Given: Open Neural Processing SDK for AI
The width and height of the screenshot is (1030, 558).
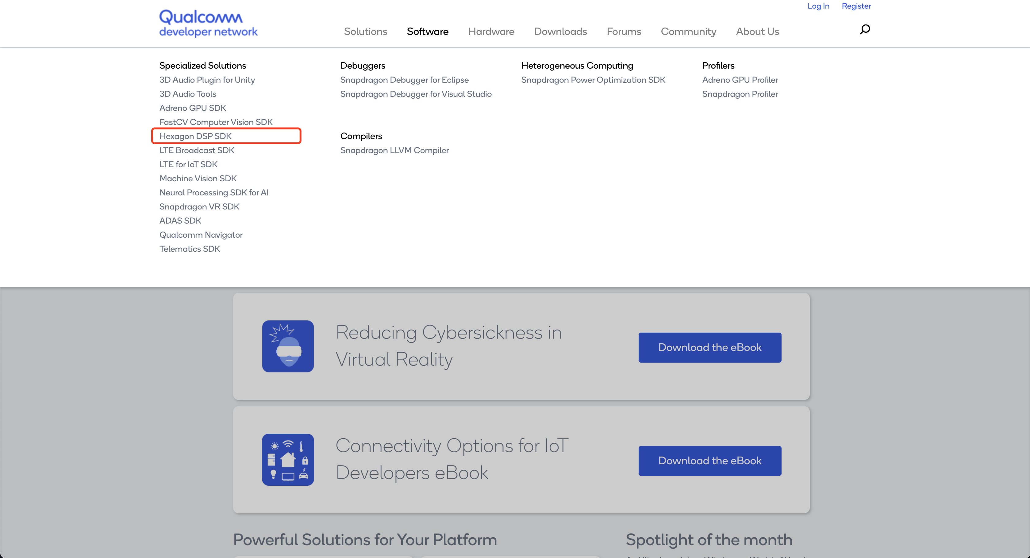Looking at the screenshot, I should [214, 193].
